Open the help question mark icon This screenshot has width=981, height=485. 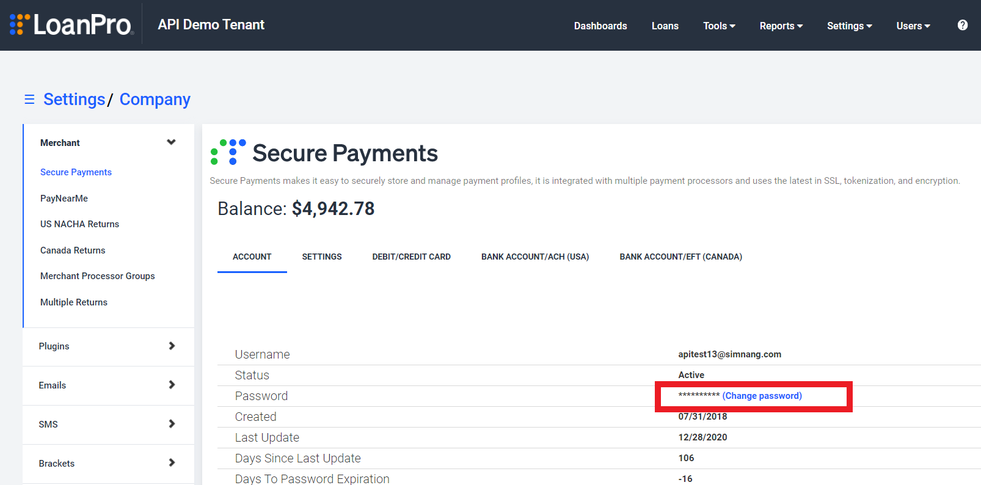coord(963,25)
